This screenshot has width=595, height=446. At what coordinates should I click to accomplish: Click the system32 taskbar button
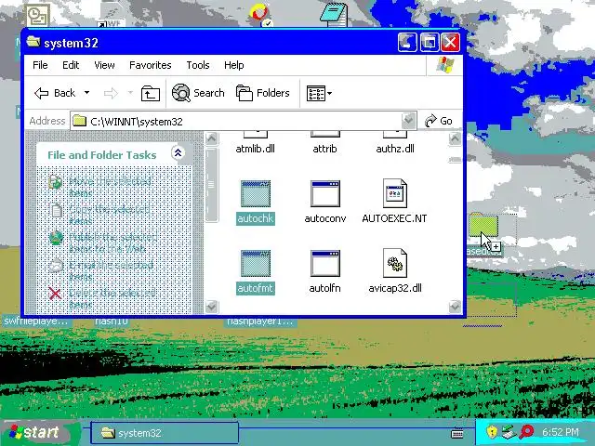click(165, 433)
